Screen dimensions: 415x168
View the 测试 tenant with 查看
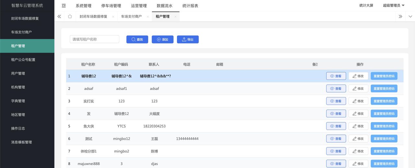tap(336, 139)
